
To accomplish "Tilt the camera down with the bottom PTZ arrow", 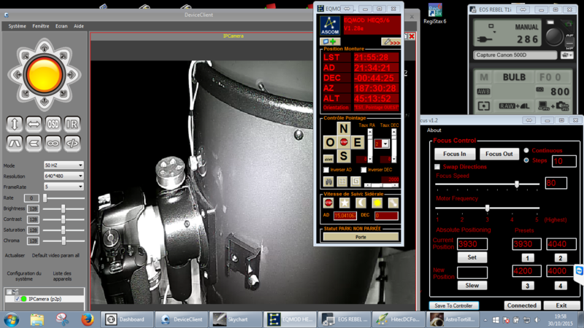I will 44,101.
